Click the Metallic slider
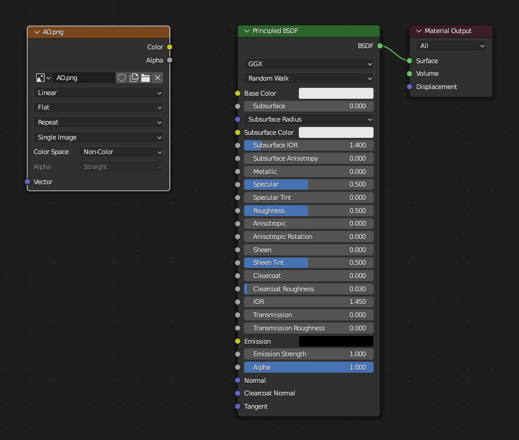Viewport: 519px width, 440px height. click(309, 172)
